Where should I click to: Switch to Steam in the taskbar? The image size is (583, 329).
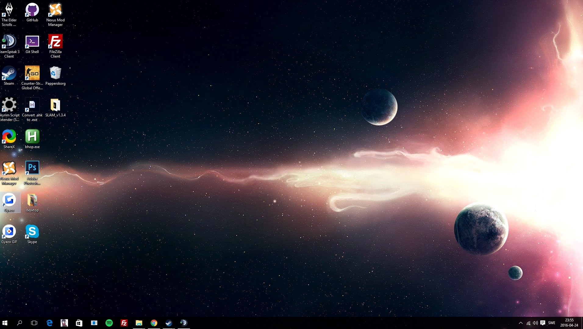(169, 323)
